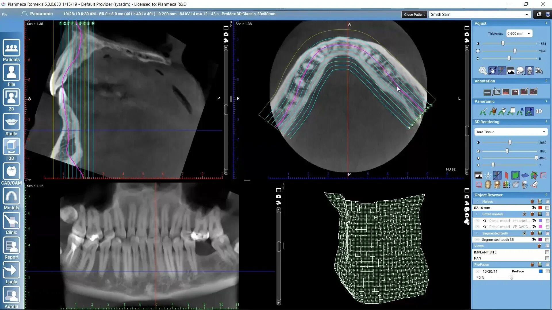The width and height of the screenshot is (552, 310).
Task: Click the color palette grid icon in 3D Rendering
Action: click(506, 185)
